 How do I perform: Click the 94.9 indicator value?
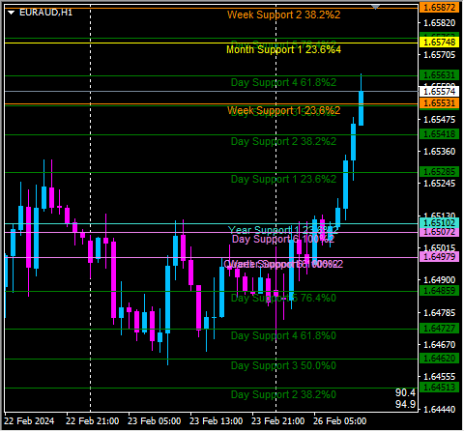click(406, 404)
